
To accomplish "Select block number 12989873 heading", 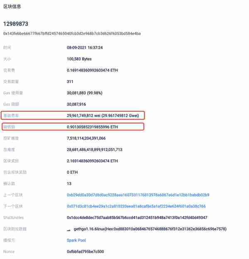I will point(16,24).
